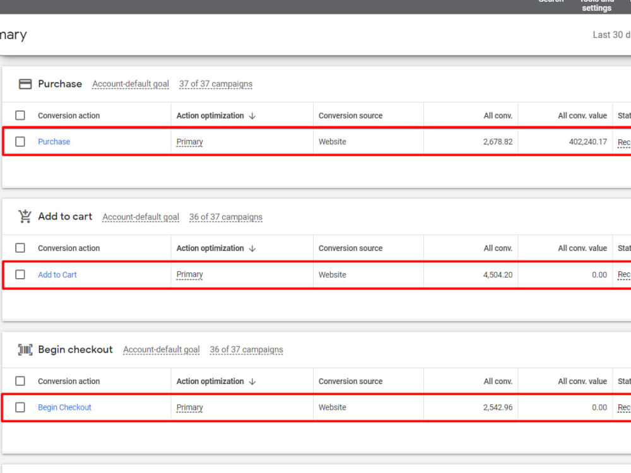Viewport: 631px width, 473px height.
Task: Open Tools and settings menu
Action: click(596, 6)
